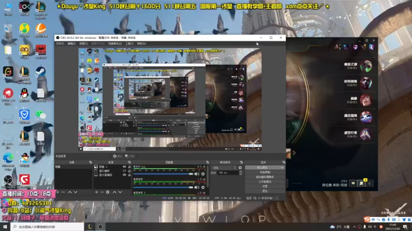Remove source with the Sources minus button
Viewport: 412px width, 231px height.
[102, 192]
